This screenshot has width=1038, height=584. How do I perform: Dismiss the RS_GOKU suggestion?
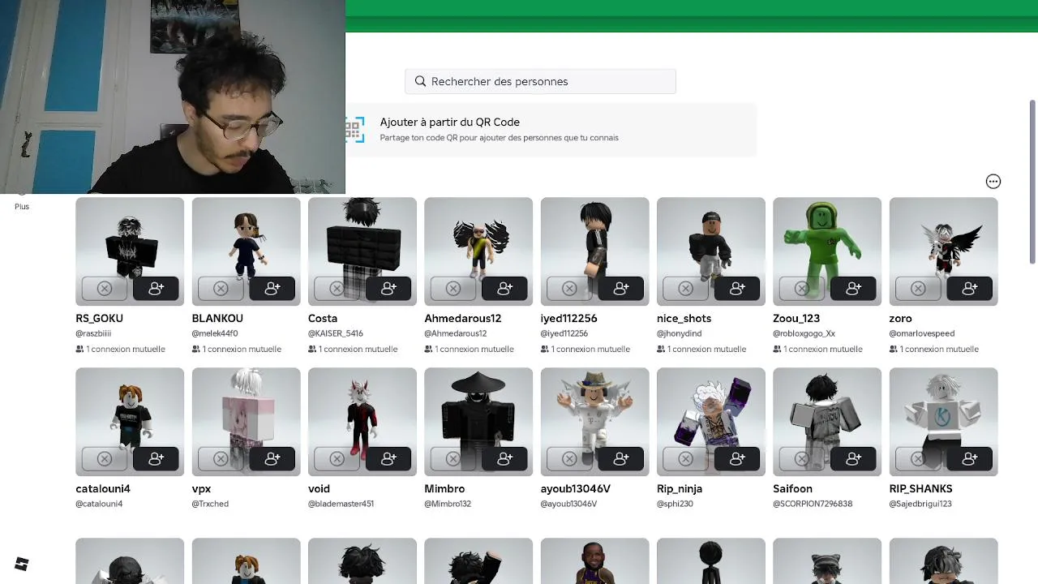point(105,288)
